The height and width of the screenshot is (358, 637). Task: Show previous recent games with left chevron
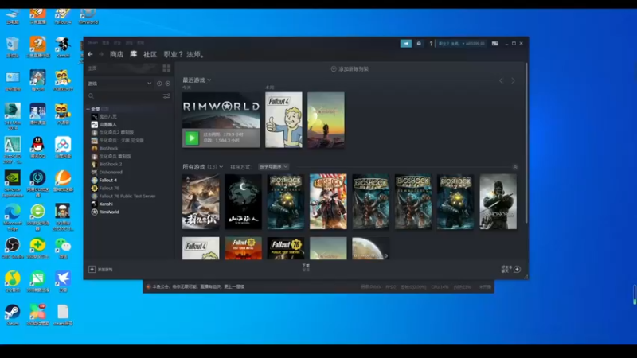(x=502, y=81)
